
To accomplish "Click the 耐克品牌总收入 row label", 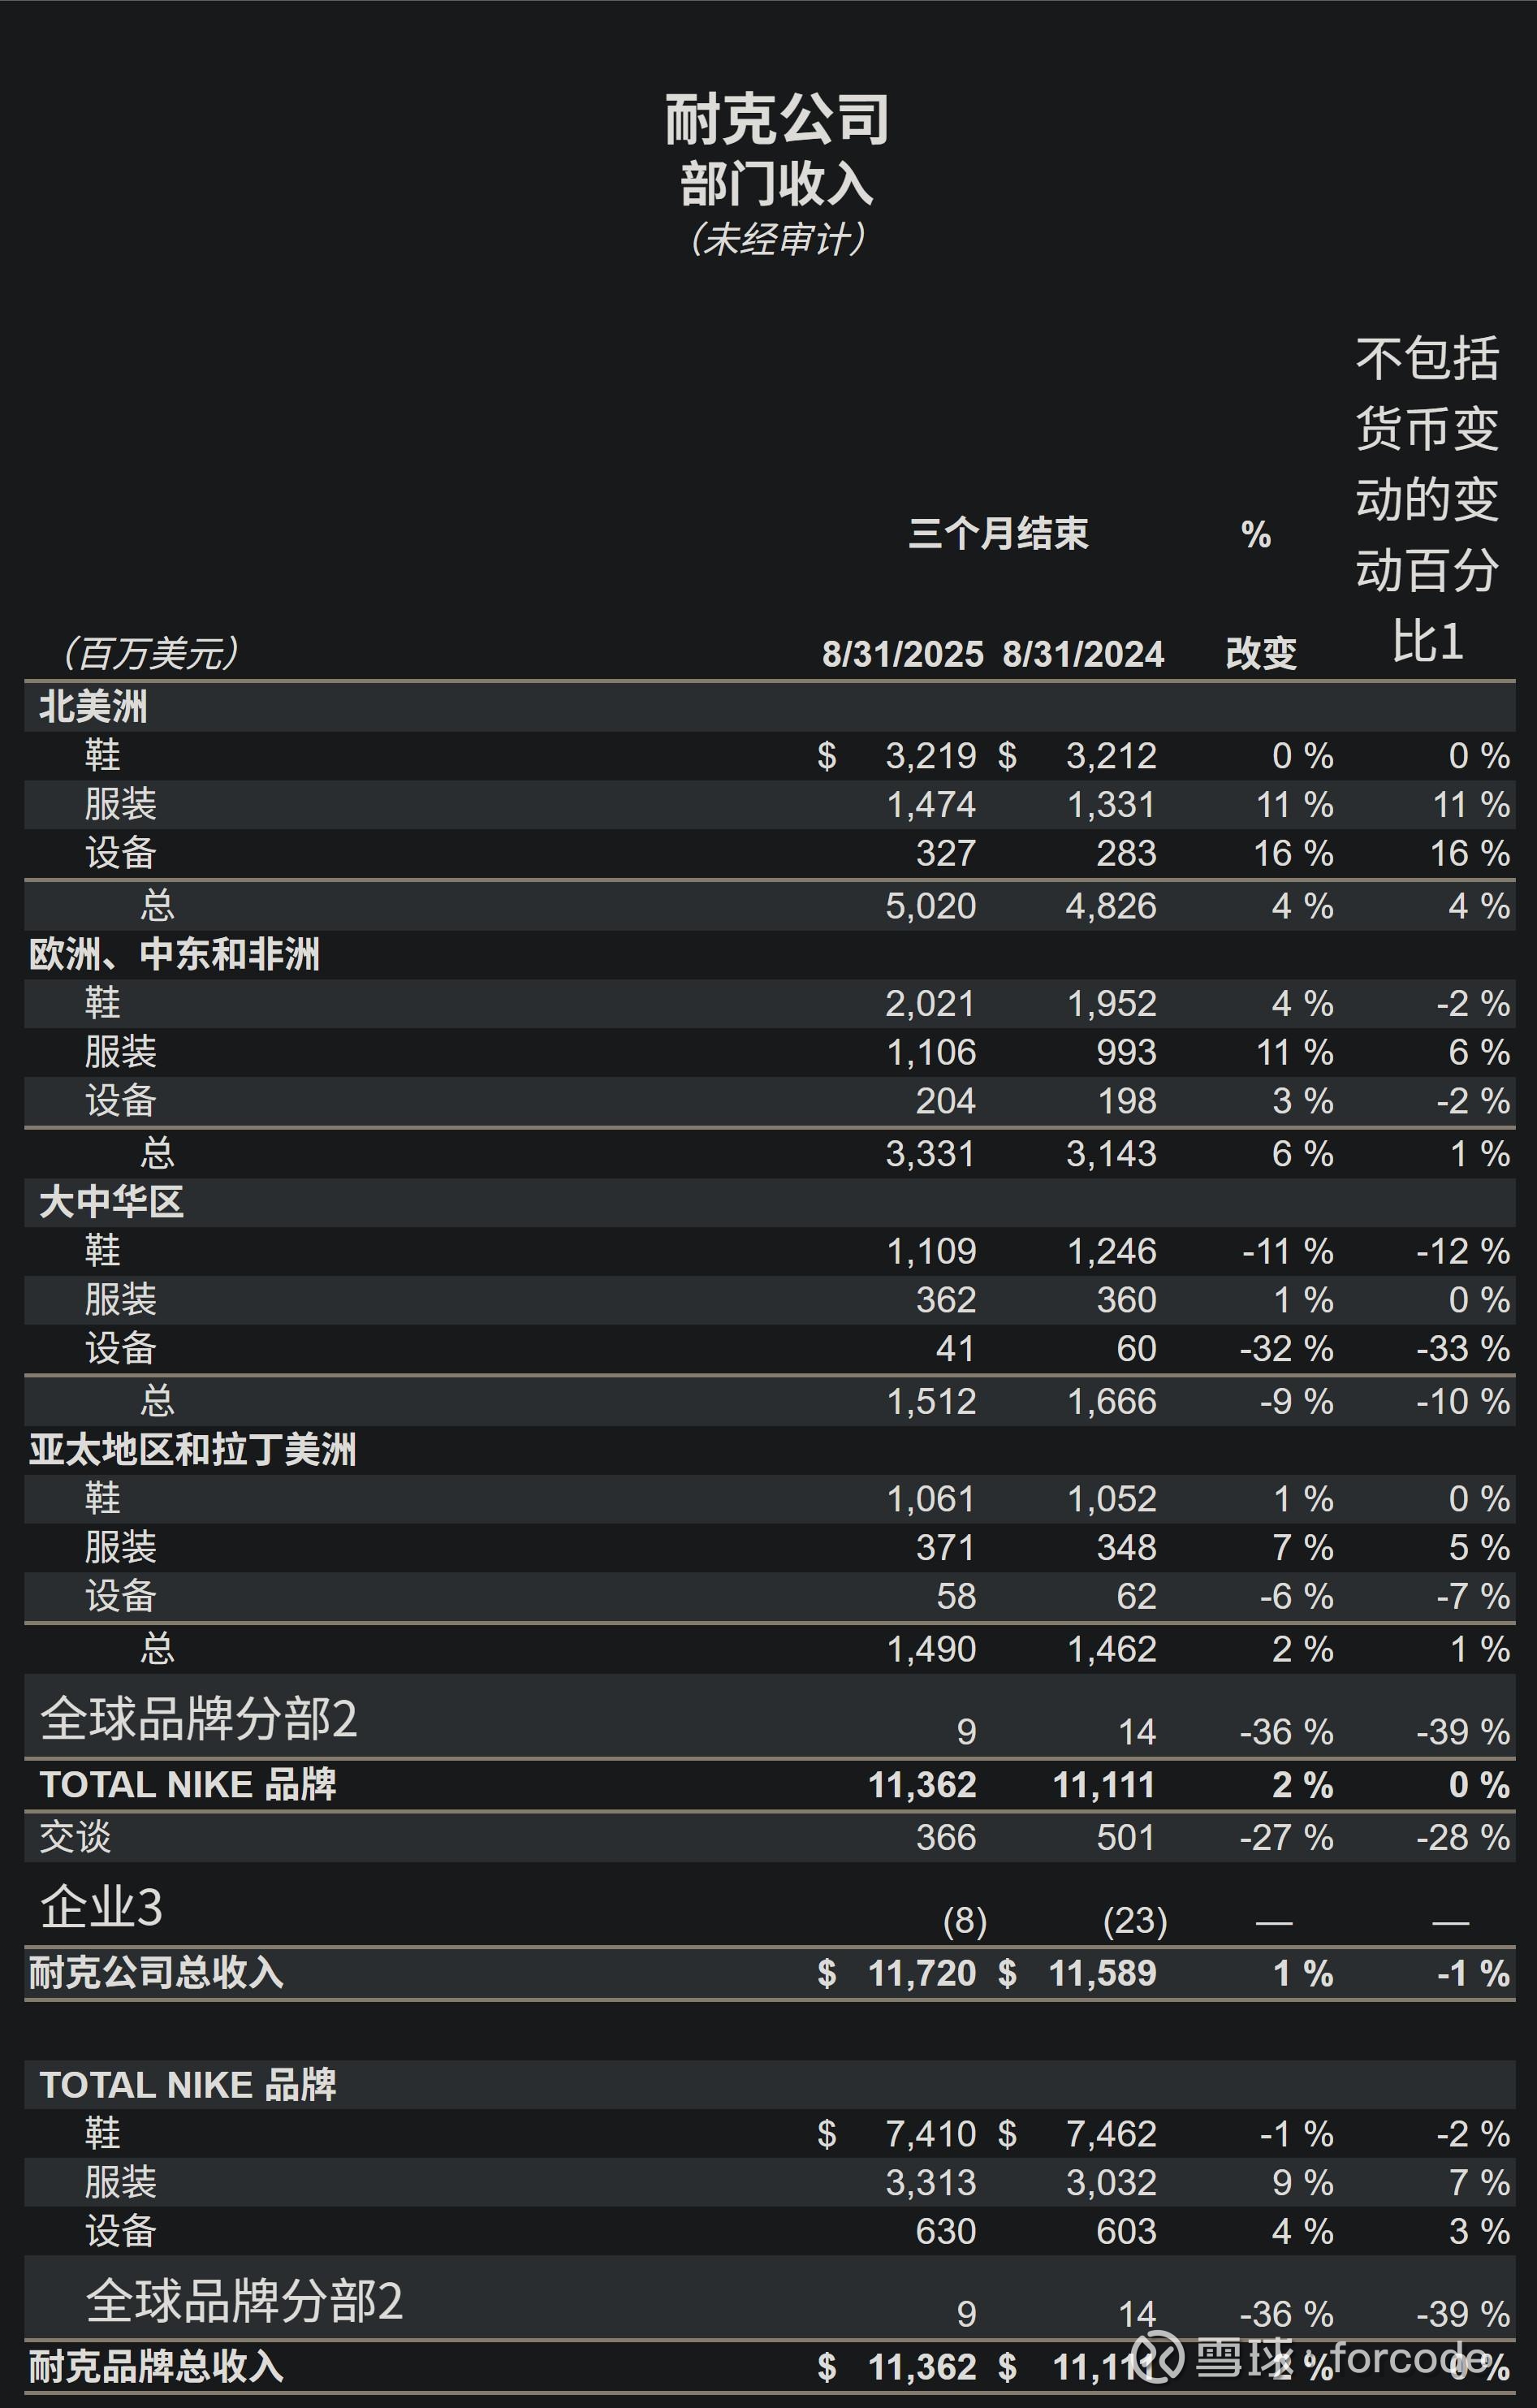I will tap(157, 2367).
